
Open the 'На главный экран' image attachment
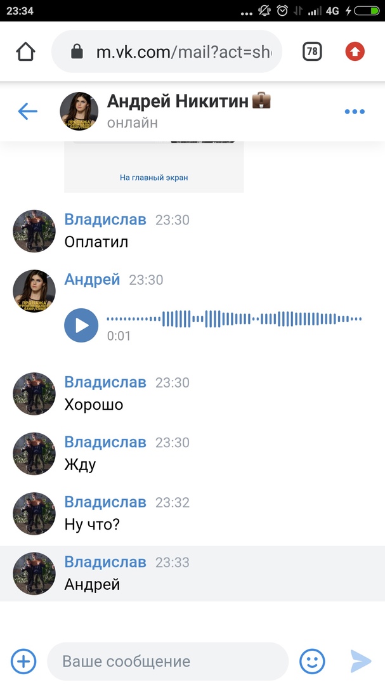154,167
